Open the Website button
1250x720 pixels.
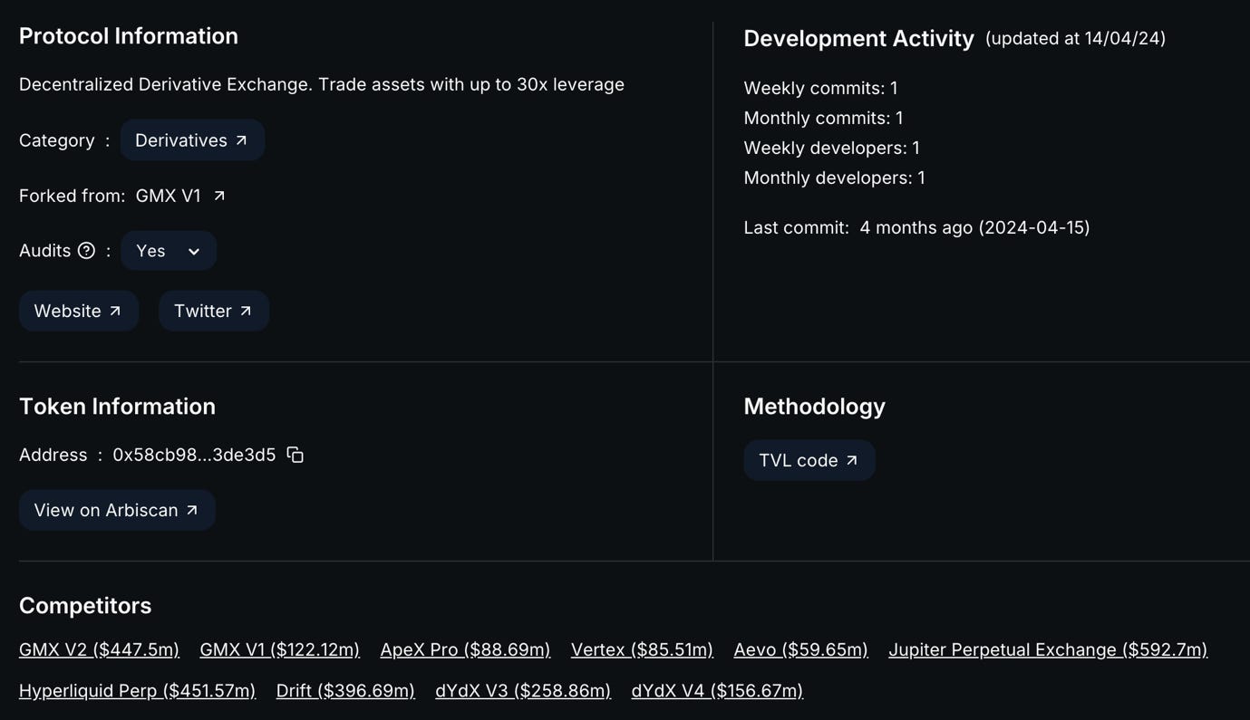(x=79, y=311)
